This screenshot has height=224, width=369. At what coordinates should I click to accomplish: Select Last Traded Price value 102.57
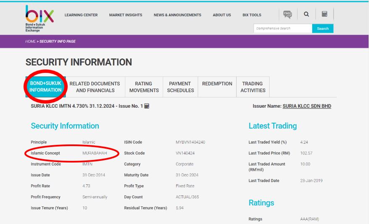click(x=306, y=153)
